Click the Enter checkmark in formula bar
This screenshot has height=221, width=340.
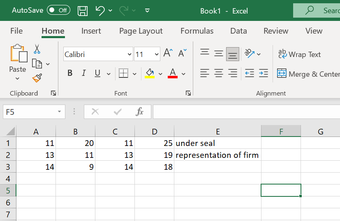tap(118, 112)
